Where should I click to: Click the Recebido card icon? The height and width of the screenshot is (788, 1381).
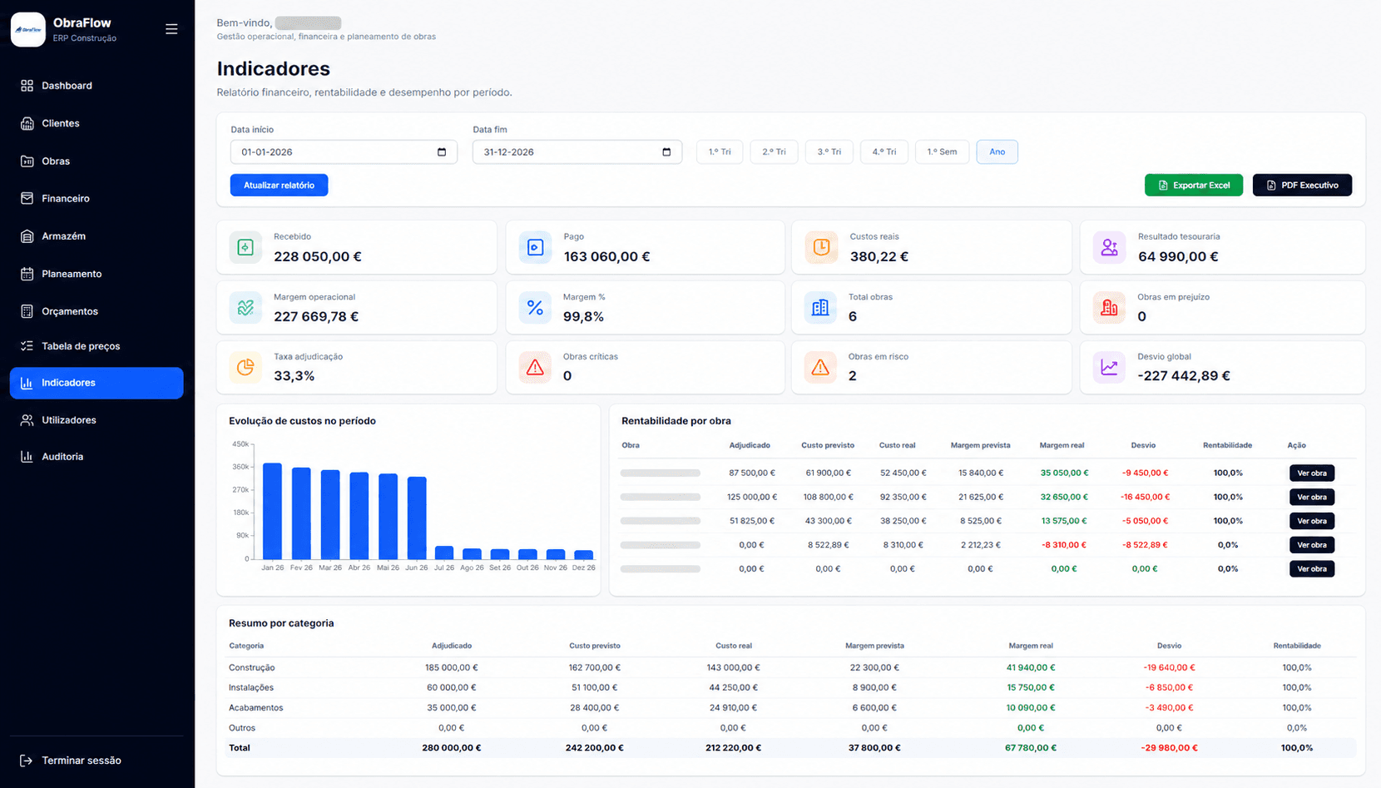(x=245, y=247)
